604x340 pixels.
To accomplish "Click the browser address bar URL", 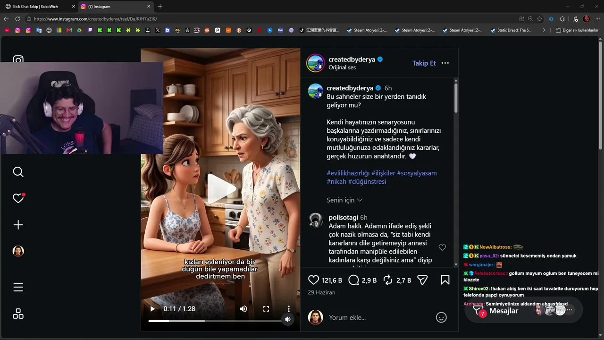I will point(95,19).
